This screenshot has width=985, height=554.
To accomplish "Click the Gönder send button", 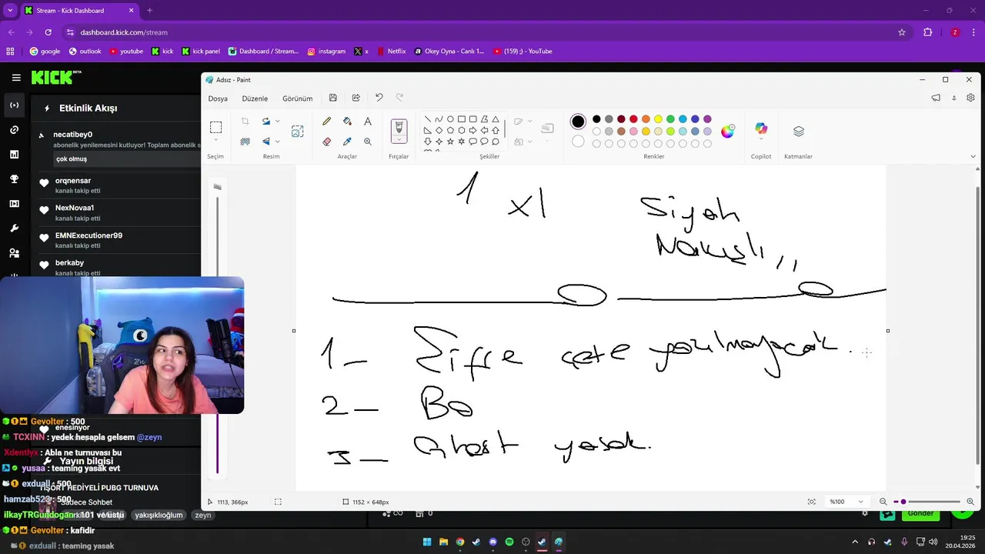I will coord(920,513).
